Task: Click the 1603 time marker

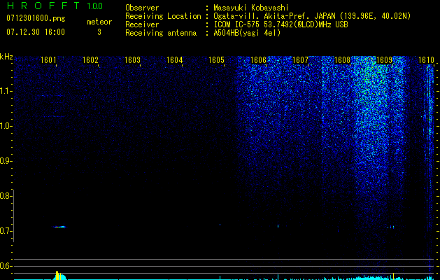Action: [132, 59]
